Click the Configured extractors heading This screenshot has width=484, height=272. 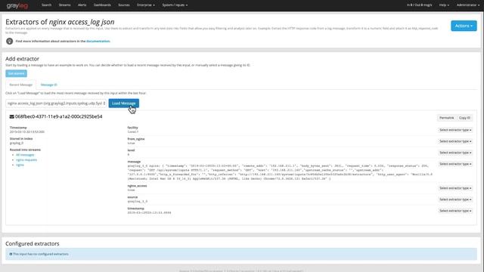point(33,243)
